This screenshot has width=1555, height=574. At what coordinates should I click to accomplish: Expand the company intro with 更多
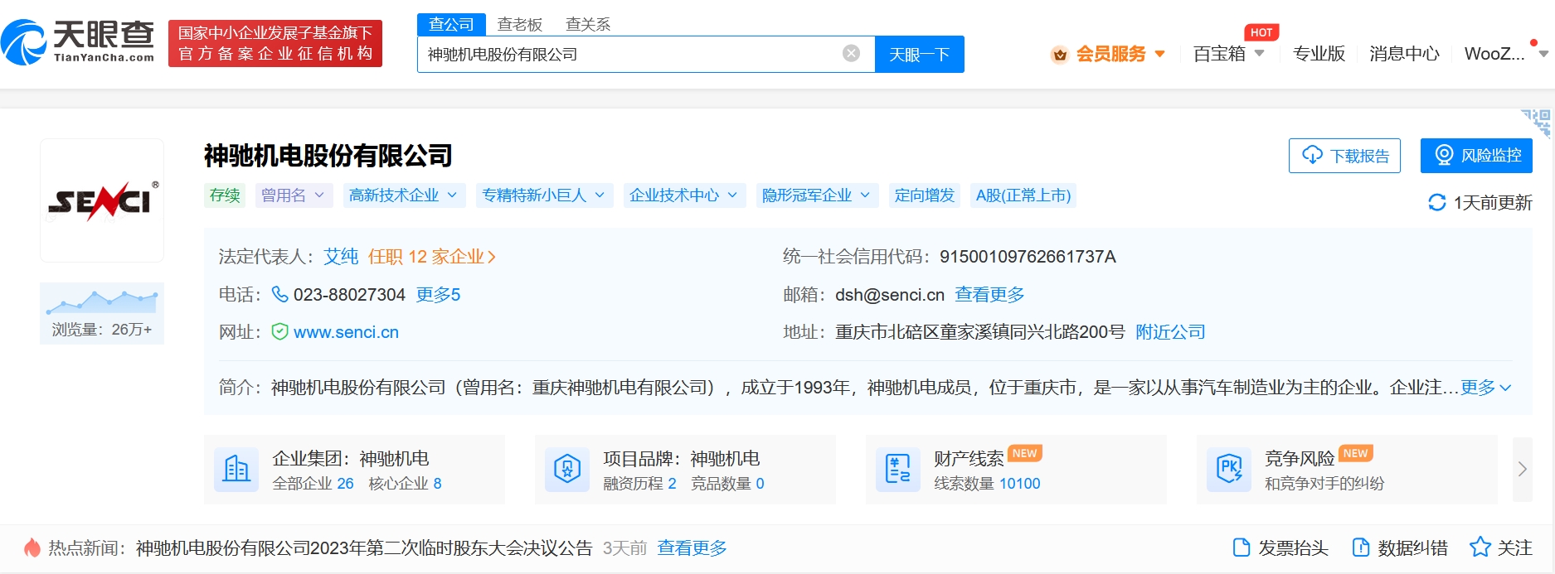tap(1486, 388)
